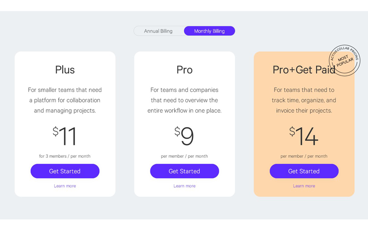Open Learn more link under Plus
Screen dimensions: 368x230
point(65,186)
